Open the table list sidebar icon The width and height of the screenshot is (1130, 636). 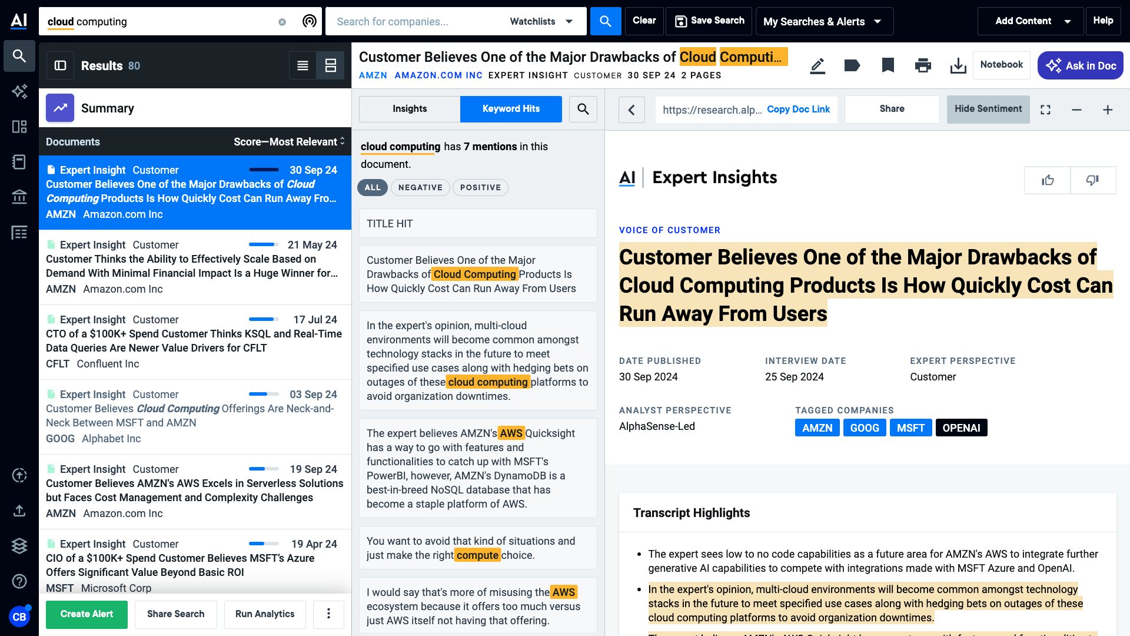pos(19,233)
